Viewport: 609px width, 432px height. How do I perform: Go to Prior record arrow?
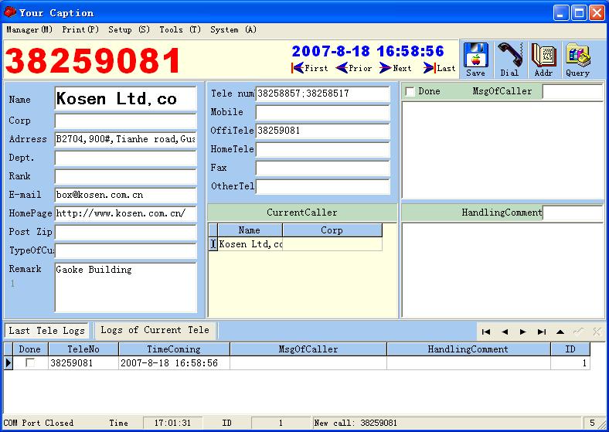tap(353, 68)
